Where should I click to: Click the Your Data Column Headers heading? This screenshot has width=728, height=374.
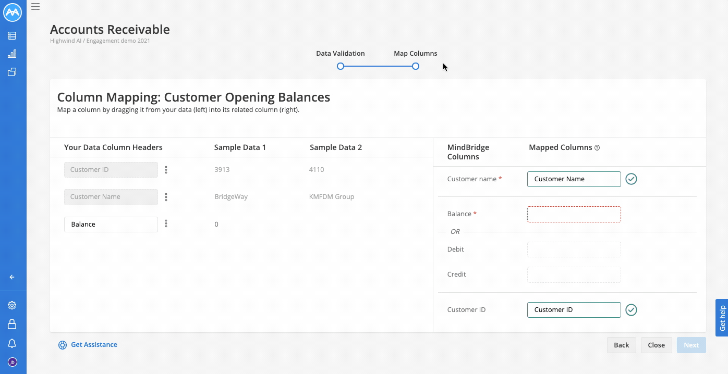pos(113,147)
